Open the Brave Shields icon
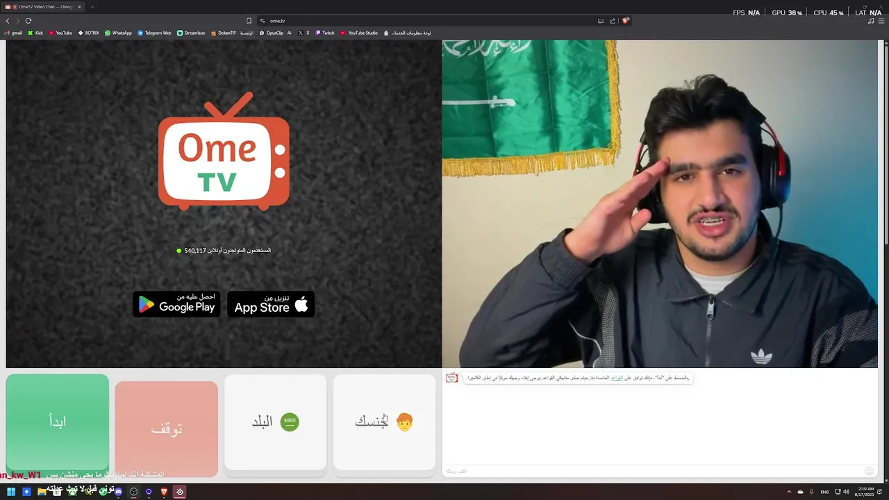The height and width of the screenshot is (500, 889). pyautogui.click(x=625, y=21)
